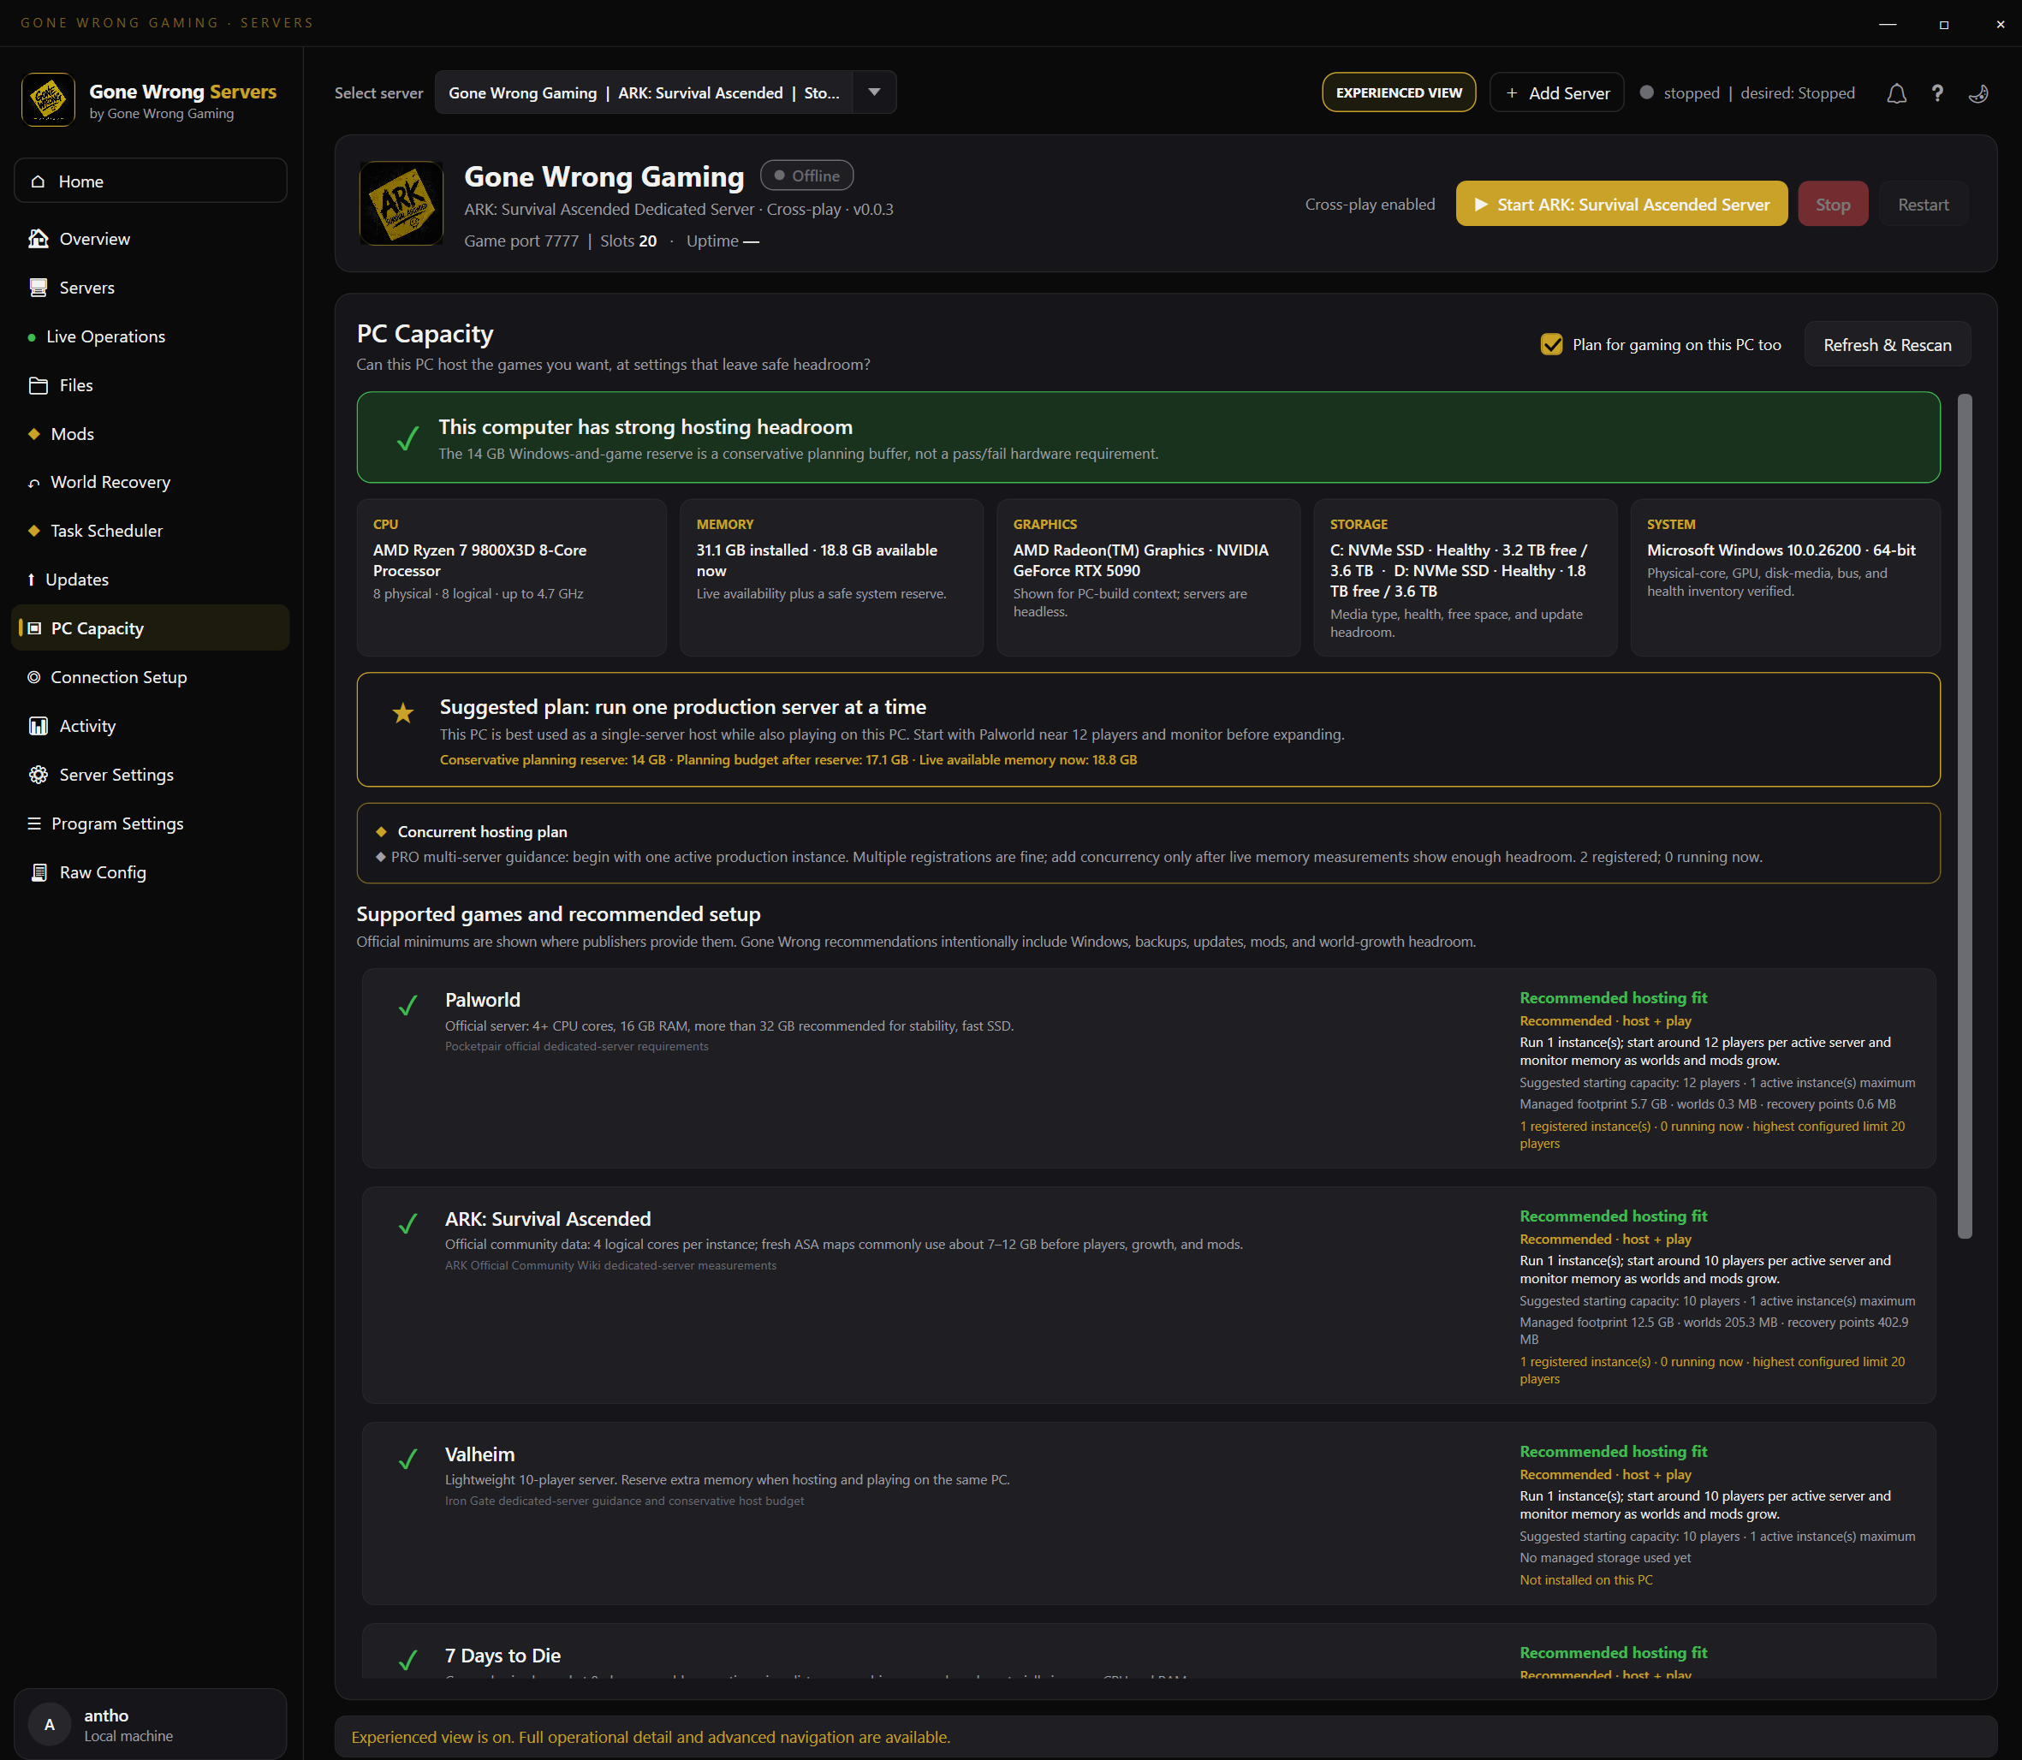Toggle the theme moon icon

[x=1977, y=93]
